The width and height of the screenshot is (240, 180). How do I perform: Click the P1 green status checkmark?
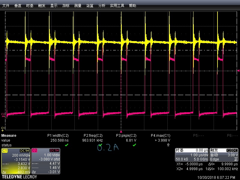coord(67,145)
